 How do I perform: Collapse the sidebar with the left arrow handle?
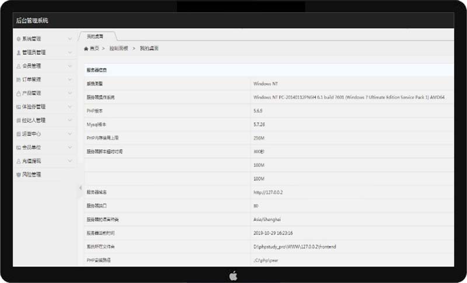click(x=80, y=188)
